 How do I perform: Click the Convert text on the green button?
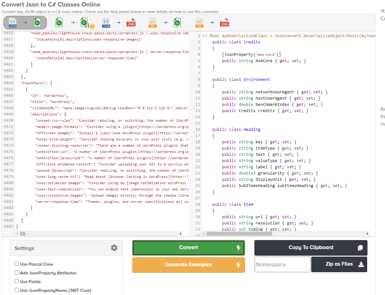188,248
